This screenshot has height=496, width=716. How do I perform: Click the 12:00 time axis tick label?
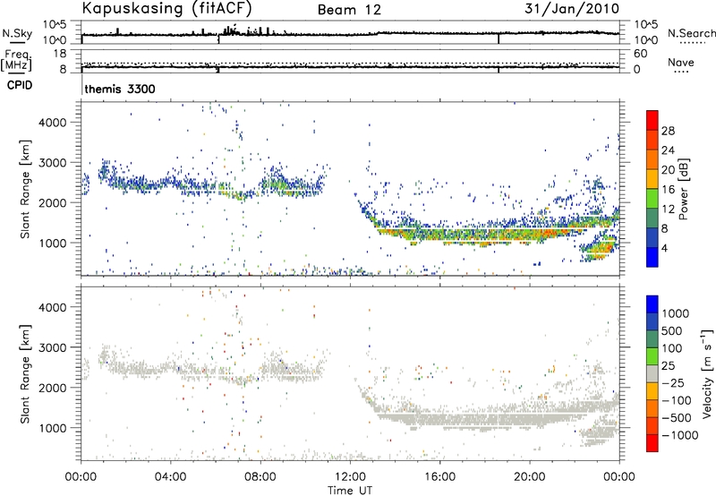point(350,477)
